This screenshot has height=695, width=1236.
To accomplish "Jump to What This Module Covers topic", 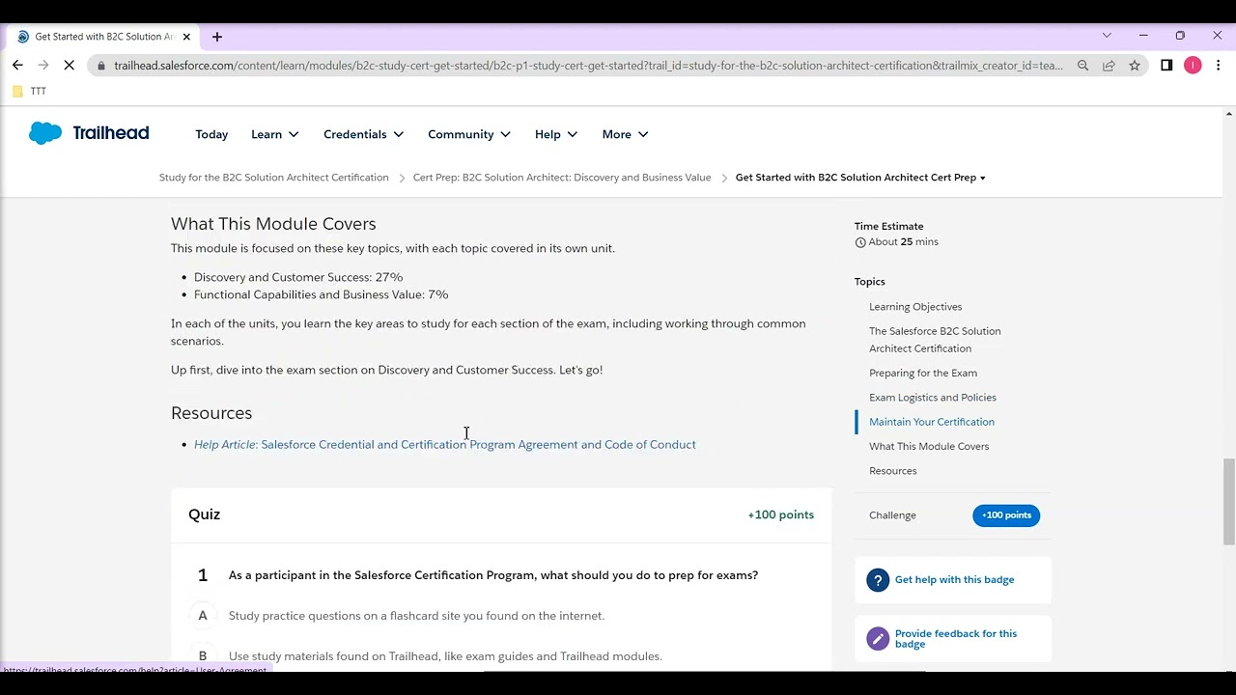I will (929, 447).
